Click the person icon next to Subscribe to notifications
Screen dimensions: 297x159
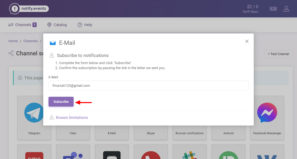(51, 55)
